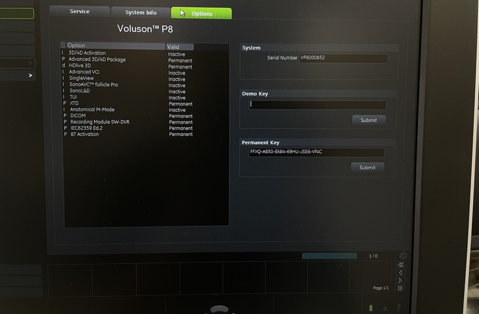
Task: Click the green battery status icon
Action: click(x=371, y=307)
